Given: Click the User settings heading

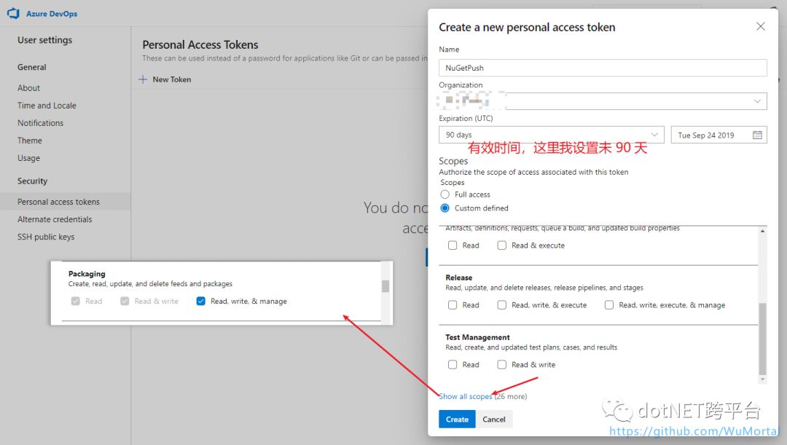Looking at the screenshot, I should 44,40.
